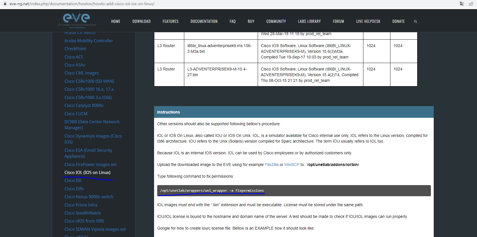
Task: Open Cisco FirePower images set link
Action: [x=90, y=165]
